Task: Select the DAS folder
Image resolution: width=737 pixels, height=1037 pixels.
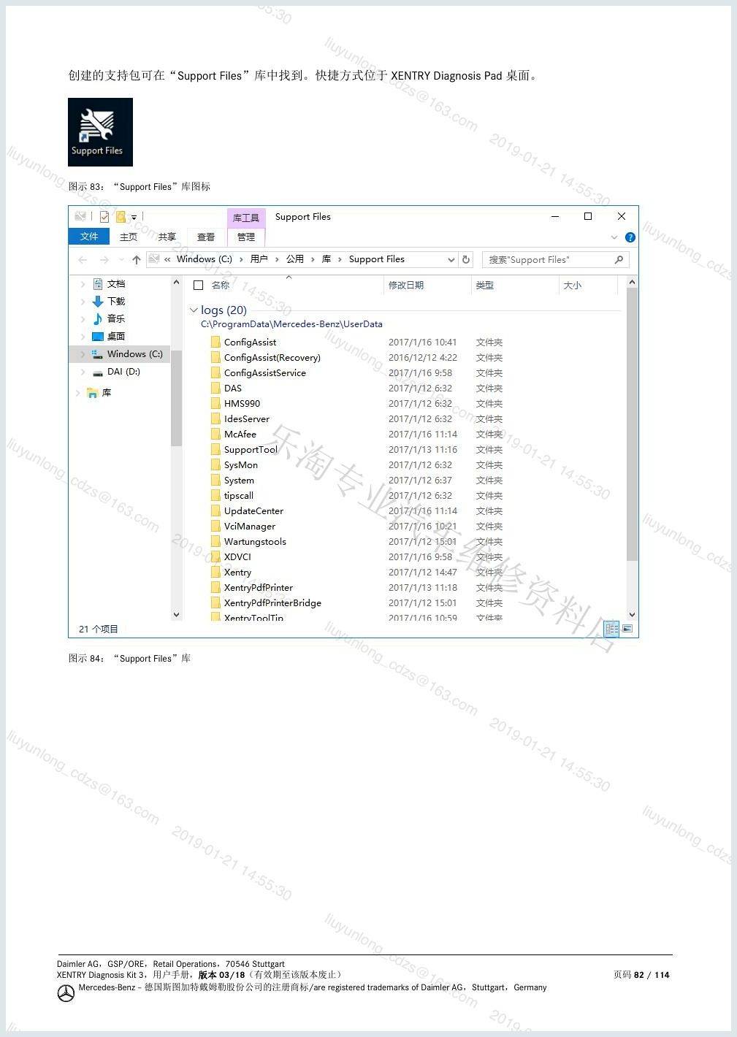Action: click(232, 389)
